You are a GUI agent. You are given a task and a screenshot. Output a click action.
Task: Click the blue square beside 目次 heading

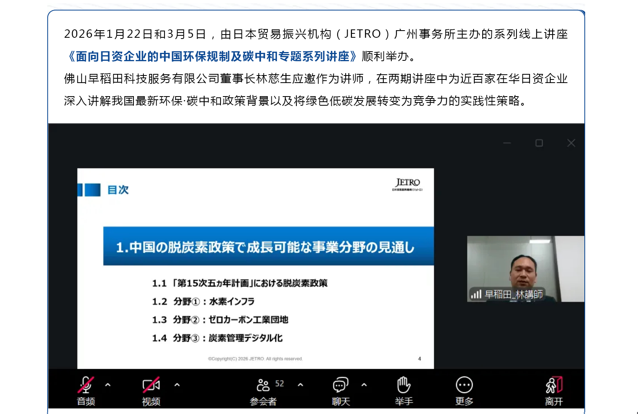92,190
